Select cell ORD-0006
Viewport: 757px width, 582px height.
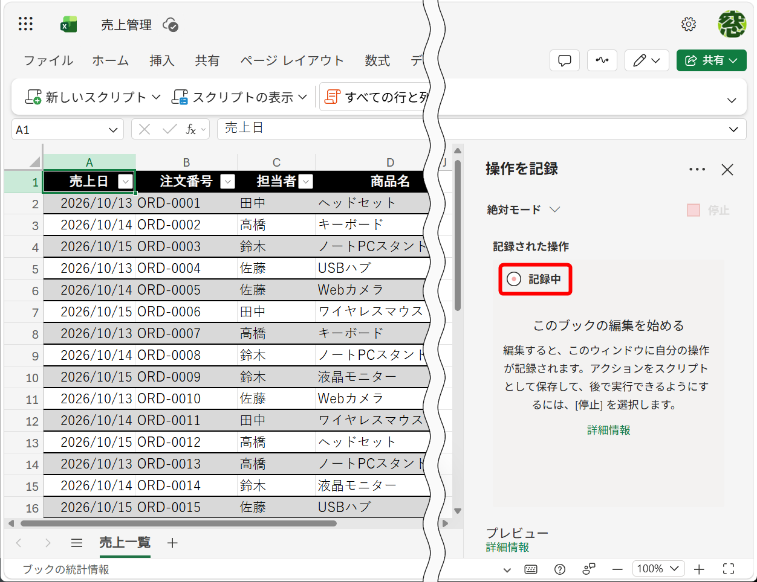click(x=186, y=312)
